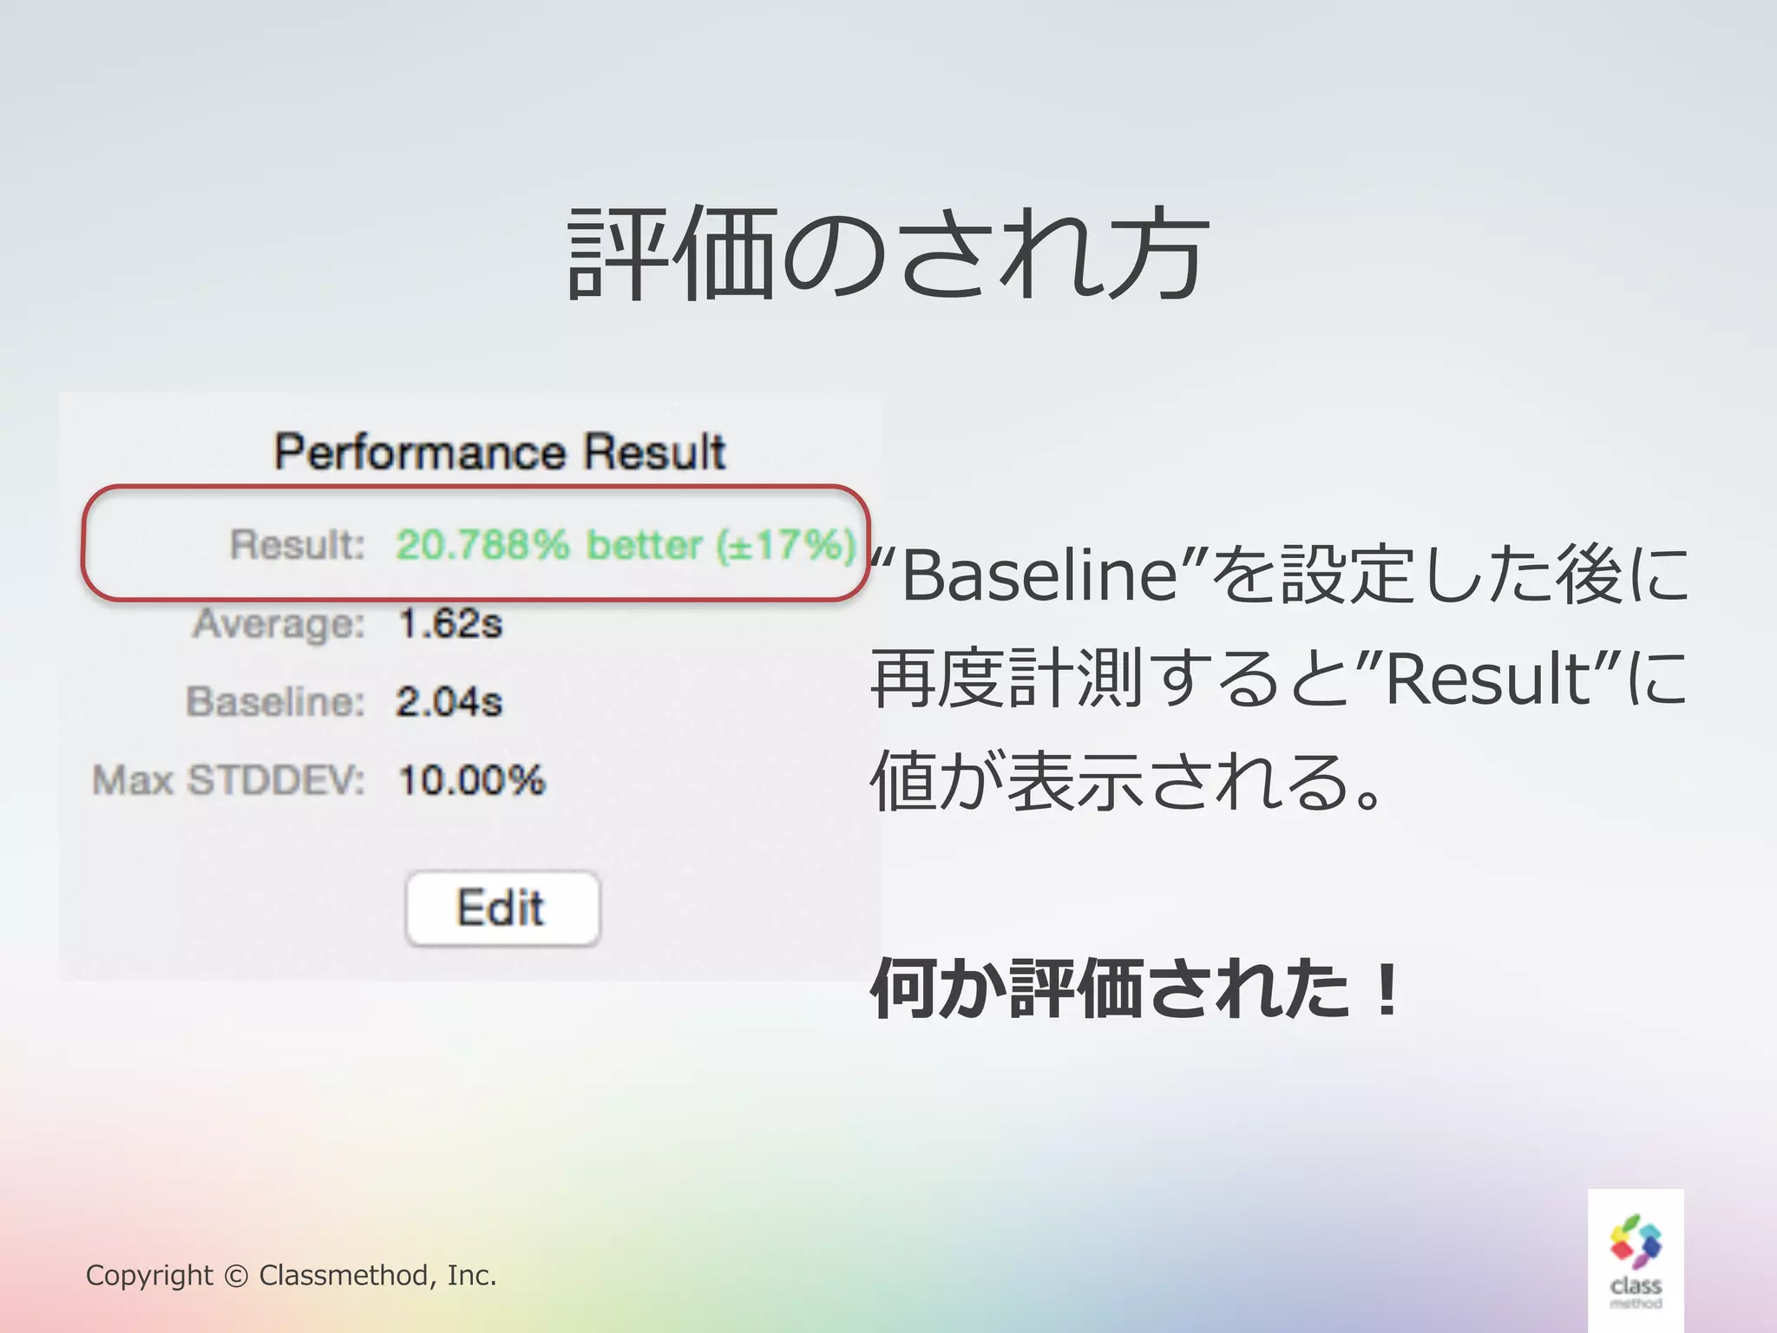Click the slide title '評価のされ方'

coord(888,254)
